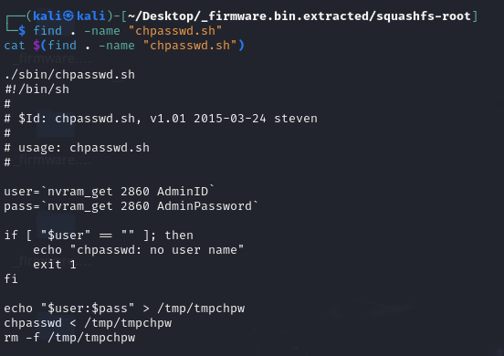Screen dimensions: 504x356
Task: Click the quoted "chpasswd.sh" in first command
Action: [175, 31]
